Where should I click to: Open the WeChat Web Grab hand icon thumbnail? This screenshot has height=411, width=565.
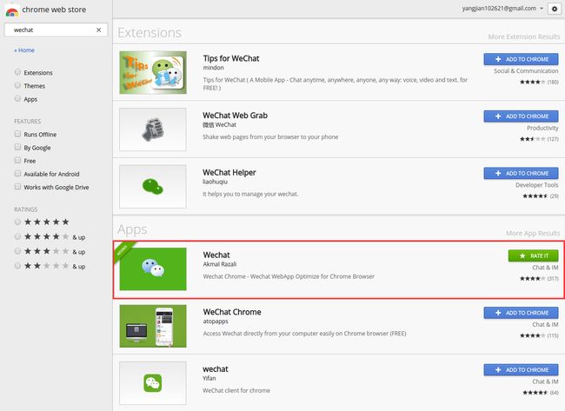153,129
